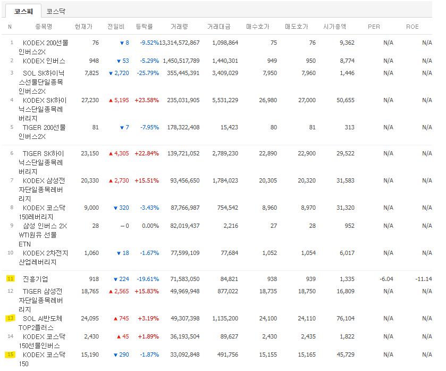Open KODEX 200선물인버스2X stock link
Image resolution: width=446 pixels, height=371 pixels.
[x=43, y=47]
